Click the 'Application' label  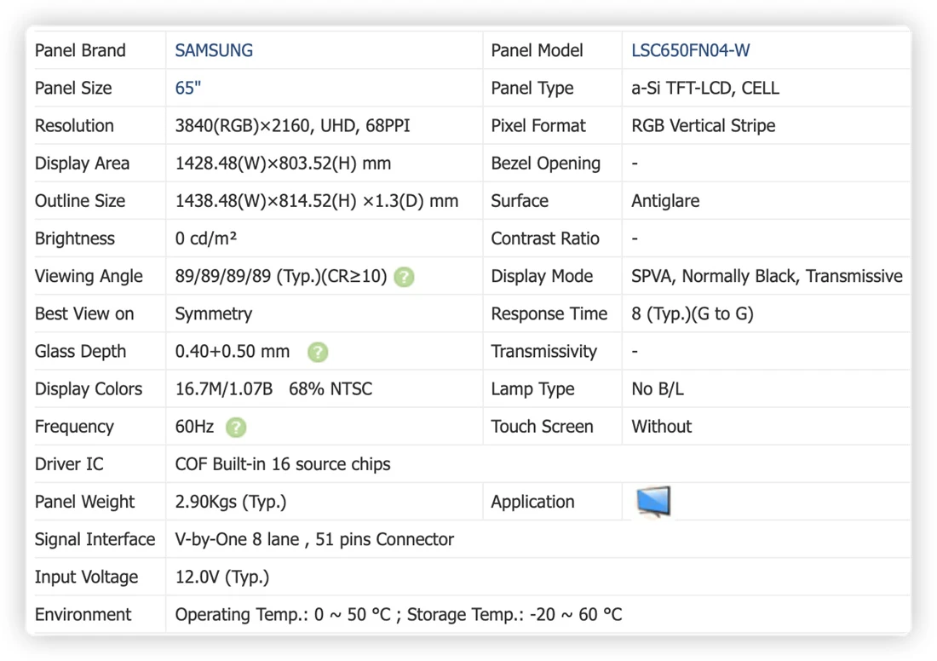pyautogui.click(x=532, y=502)
